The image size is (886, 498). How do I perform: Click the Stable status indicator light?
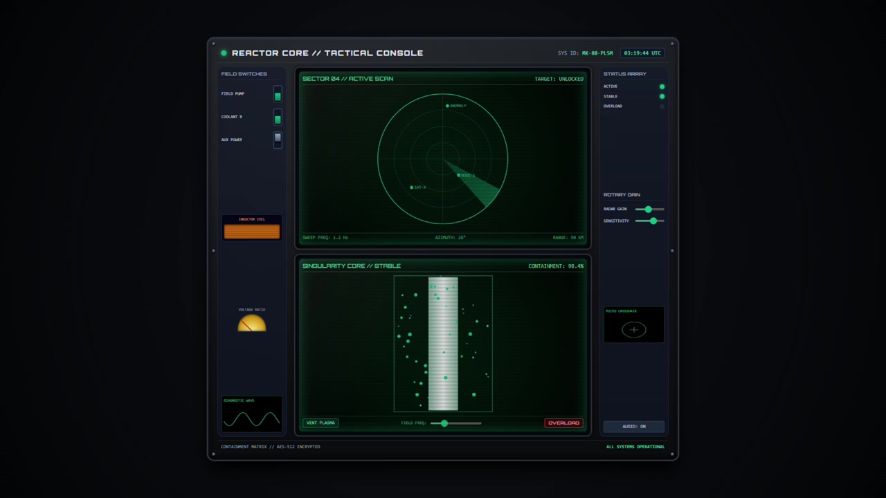pyautogui.click(x=662, y=96)
